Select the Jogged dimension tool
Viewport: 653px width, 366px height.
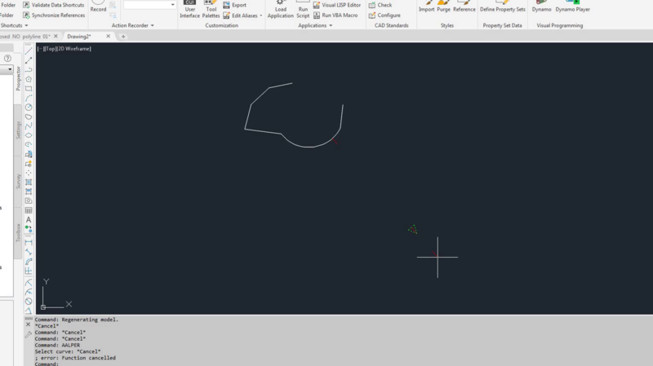pyautogui.click(x=29, y=292)
